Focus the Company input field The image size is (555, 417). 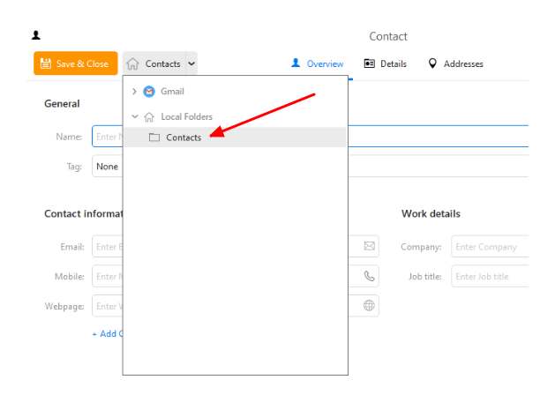[x=490, y=247]
